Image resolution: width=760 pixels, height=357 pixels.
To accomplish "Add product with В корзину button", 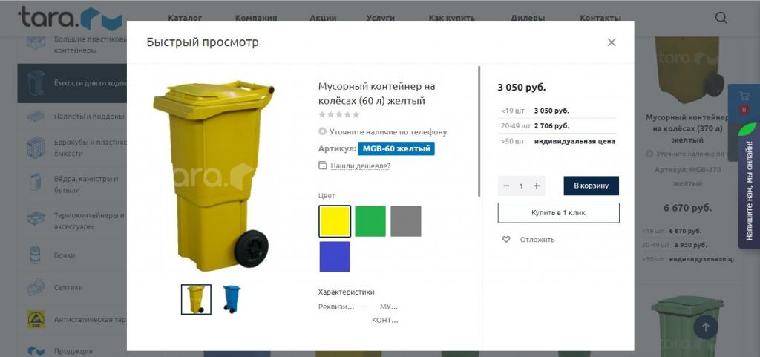I will click(591, 186).
